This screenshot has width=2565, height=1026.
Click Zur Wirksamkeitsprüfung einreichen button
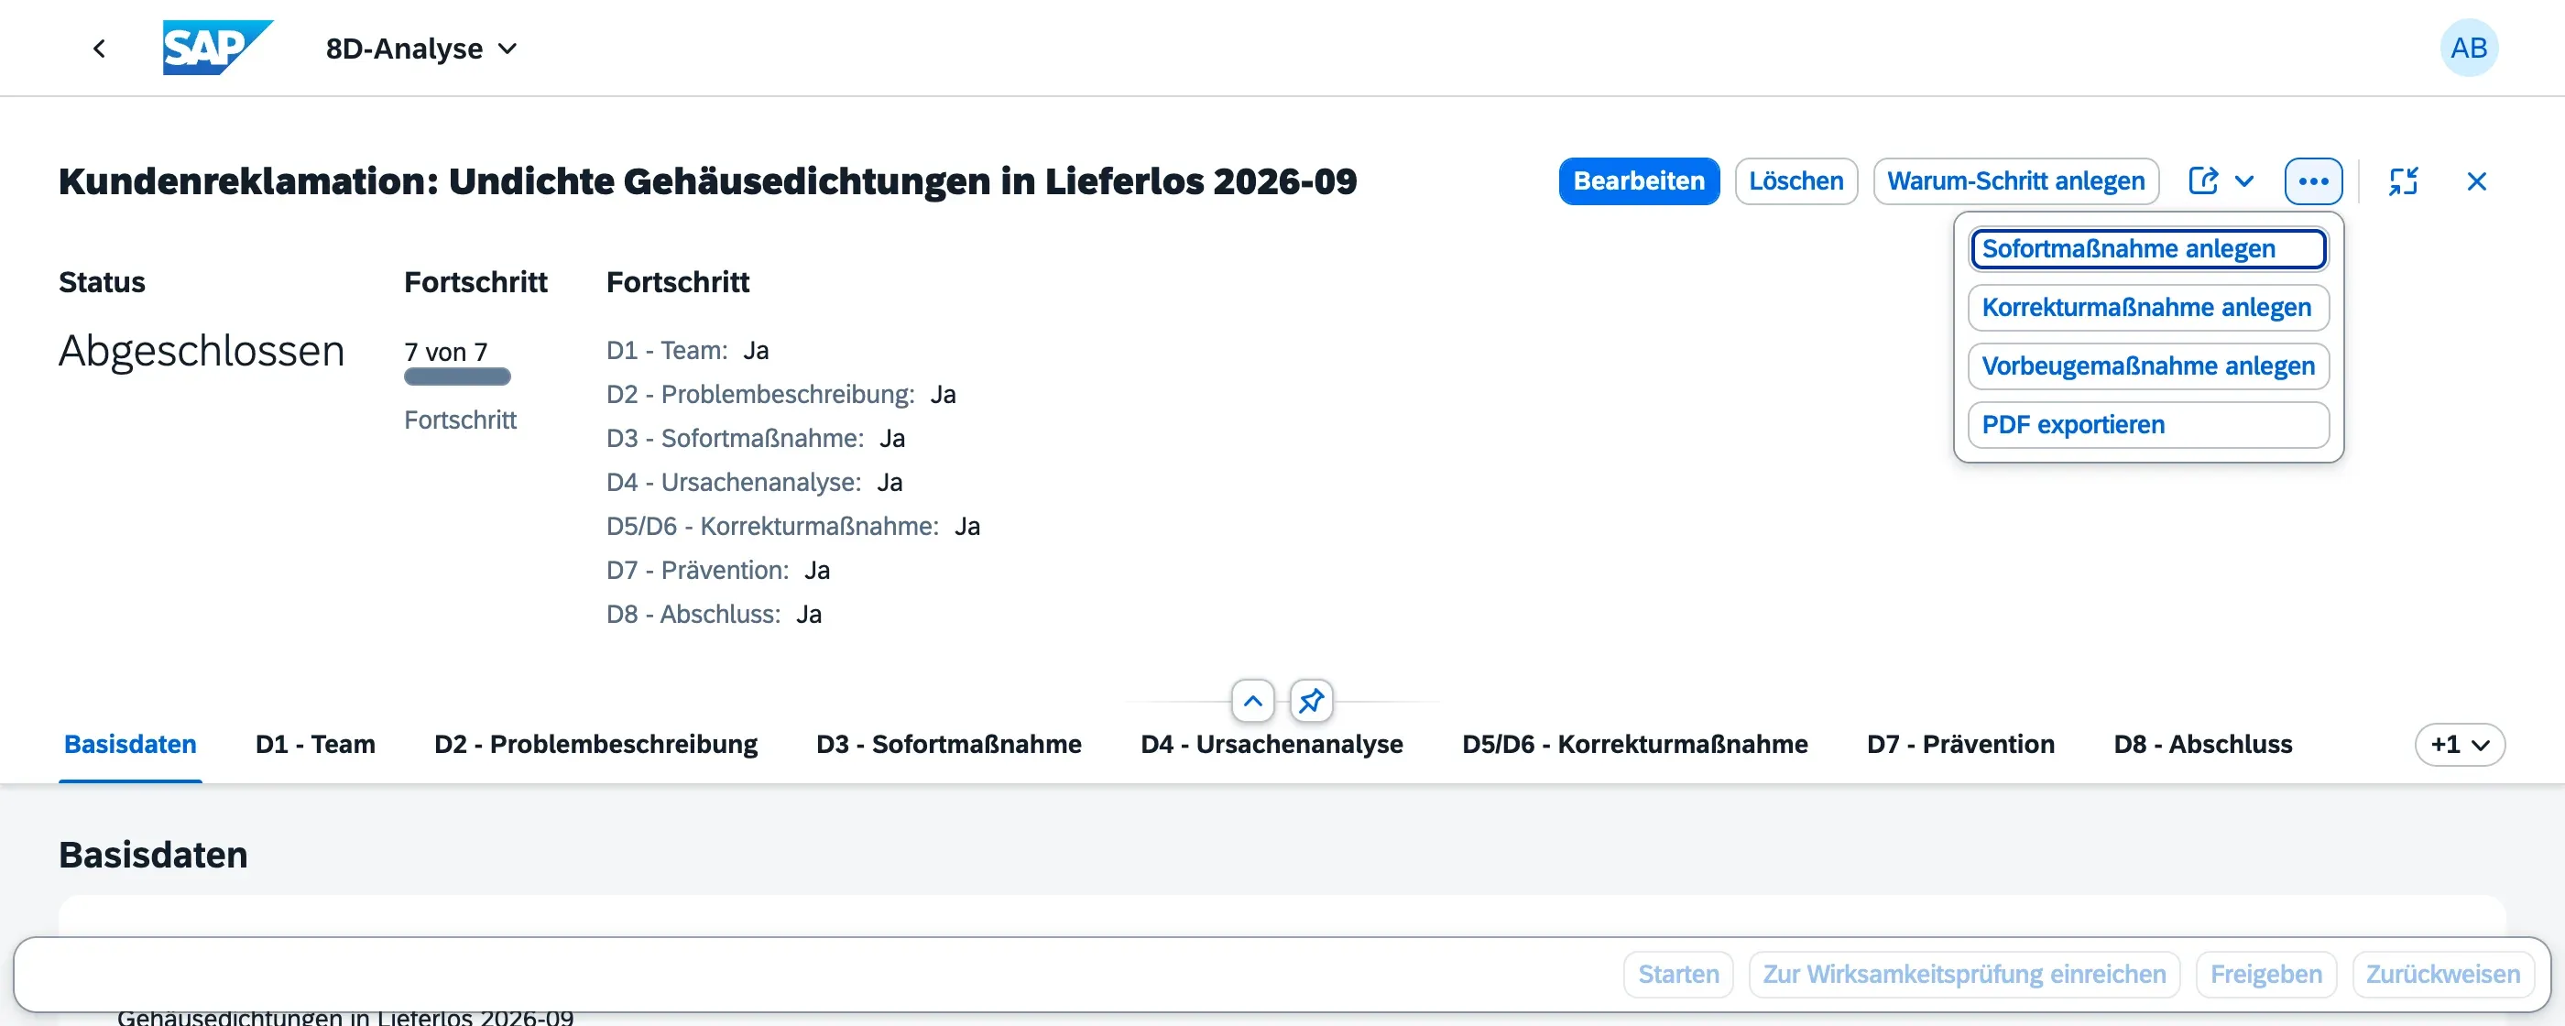(x=1963, y=974)
